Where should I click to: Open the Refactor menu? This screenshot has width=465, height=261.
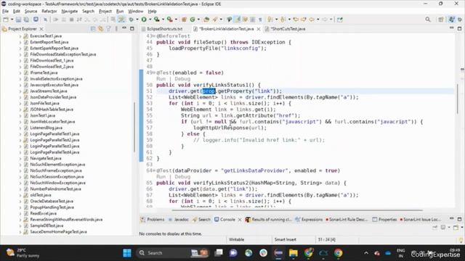pos(49,12)
